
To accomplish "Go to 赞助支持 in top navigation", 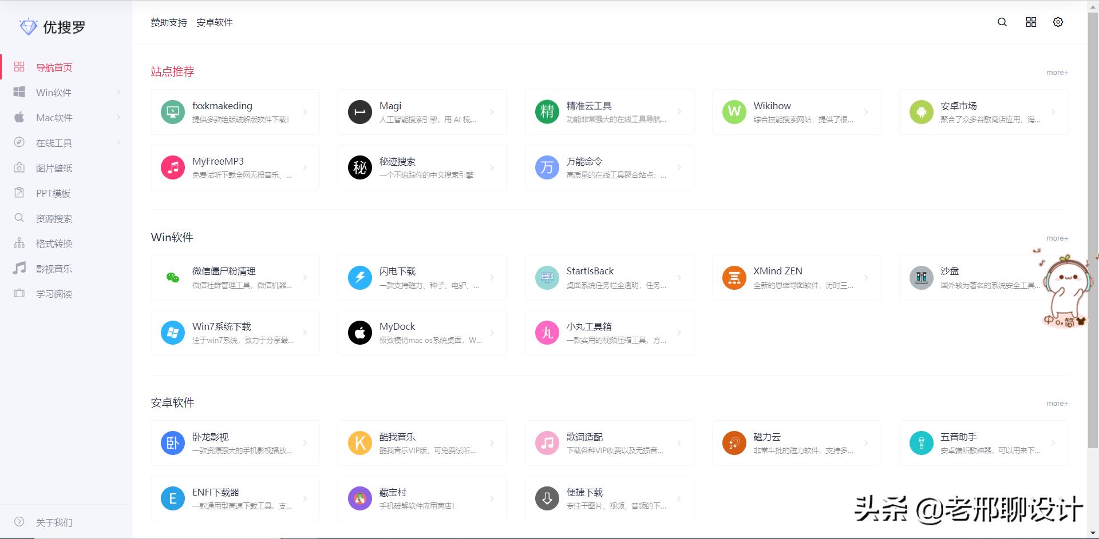I will coord(169,22).
